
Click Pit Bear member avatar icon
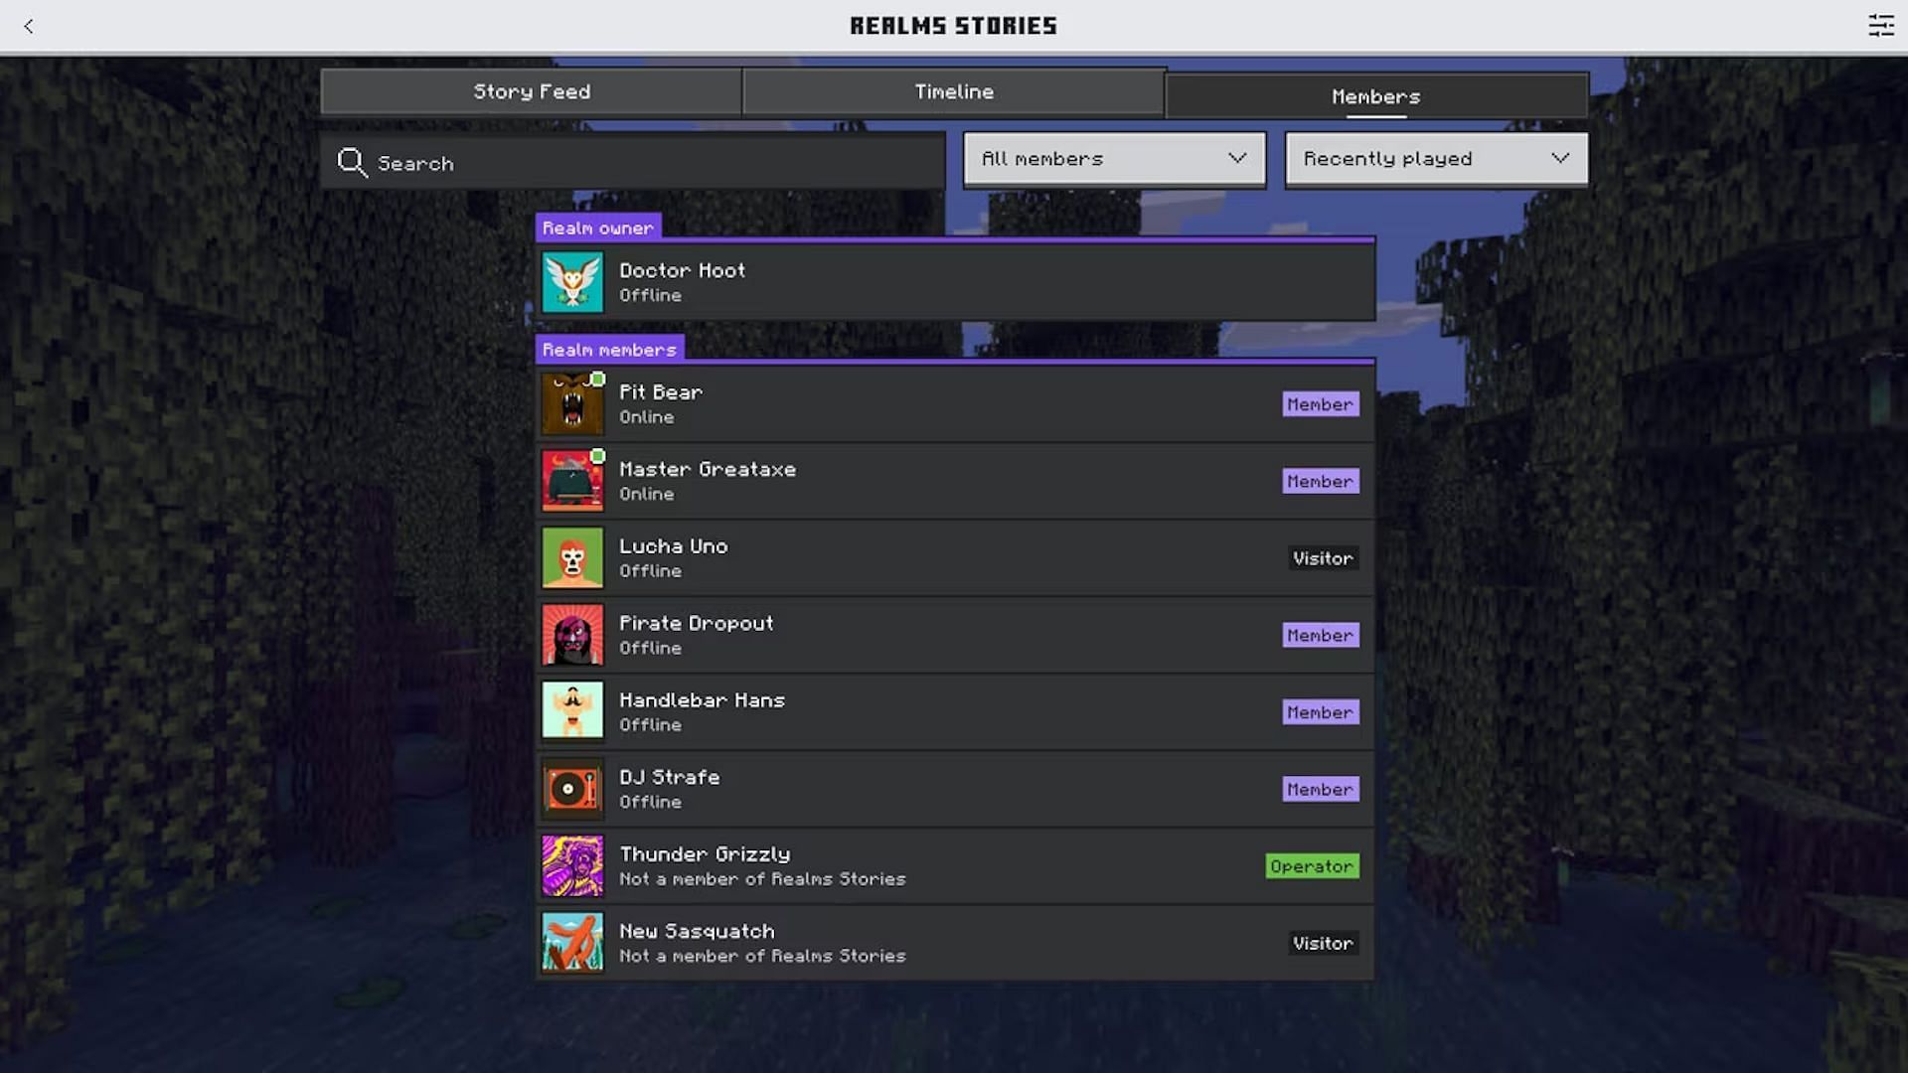click(x=570, y=403)
